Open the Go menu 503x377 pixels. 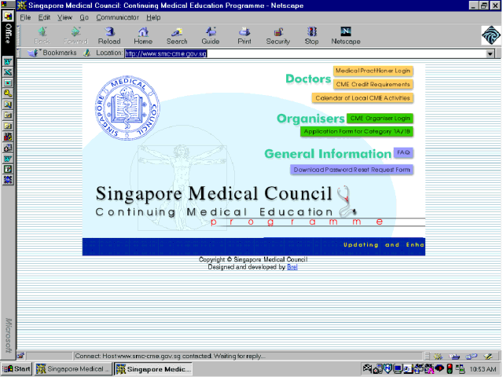point(84,17)
